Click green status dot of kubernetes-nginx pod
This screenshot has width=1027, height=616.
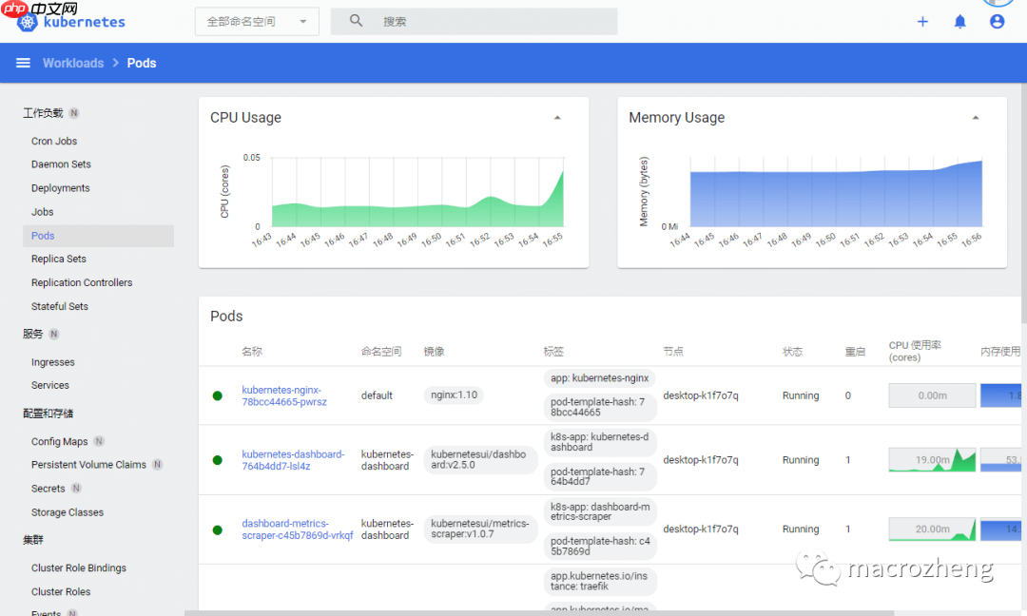point(218,395)
